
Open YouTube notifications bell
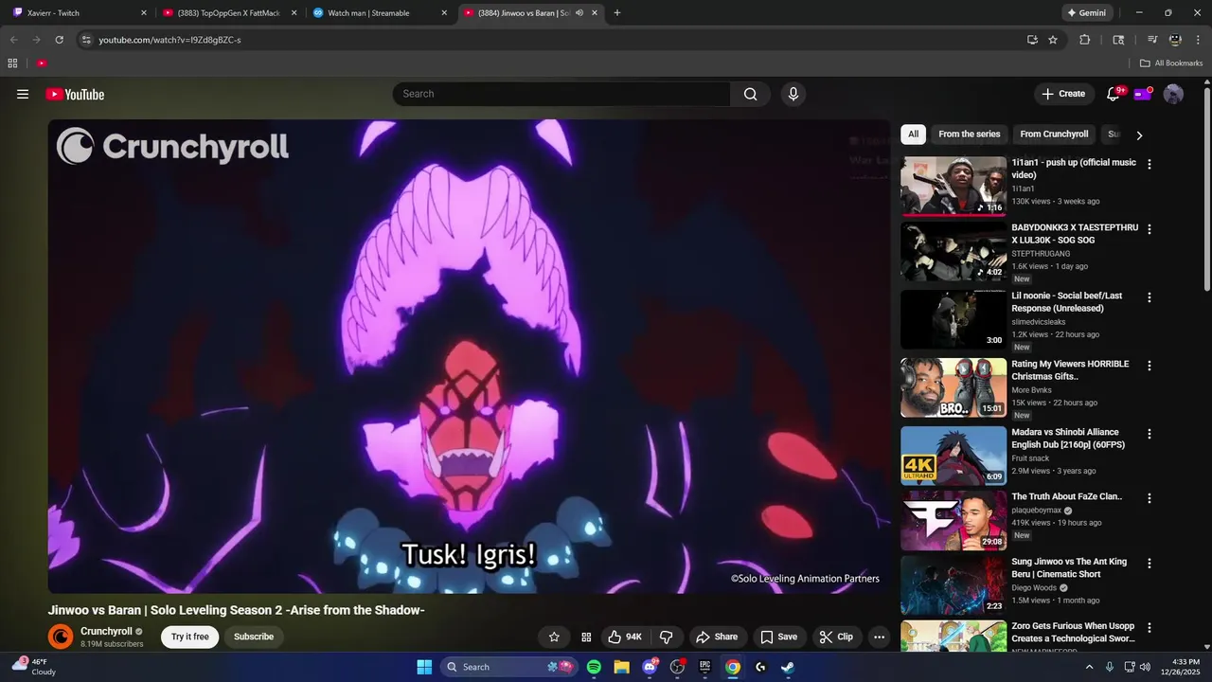point(1114,94)
